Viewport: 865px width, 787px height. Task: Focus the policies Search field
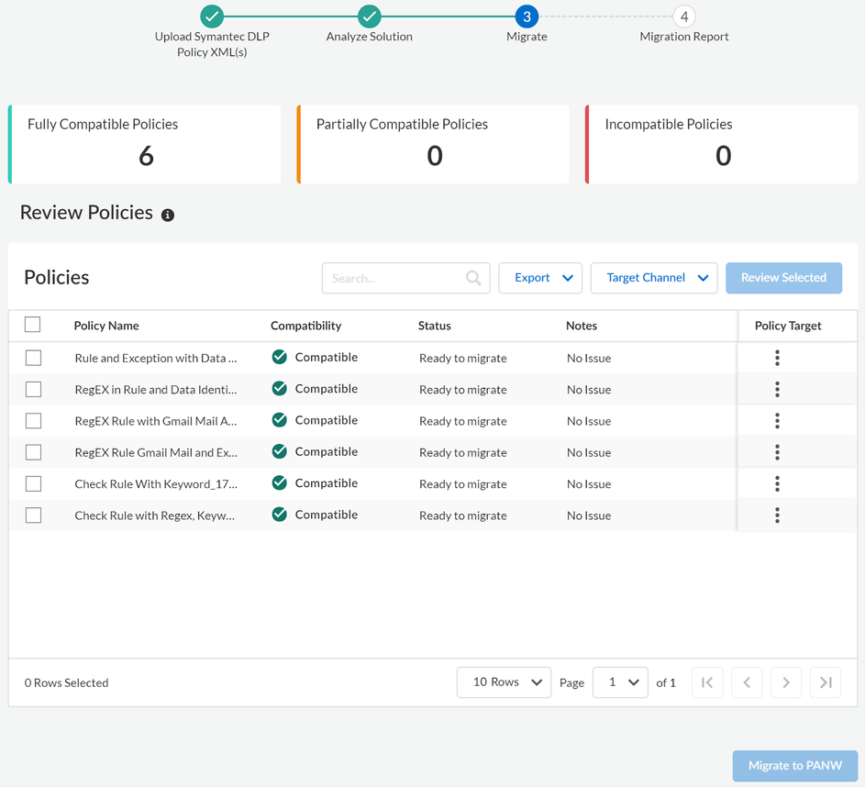[394, 278]
